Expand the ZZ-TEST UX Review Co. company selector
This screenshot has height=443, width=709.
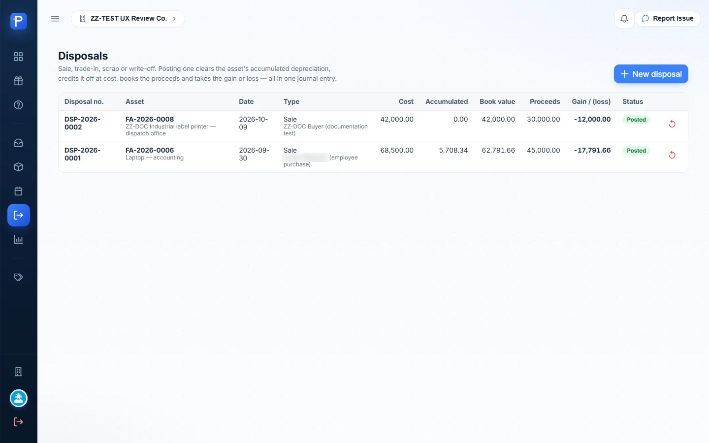[x=128, y=19]
